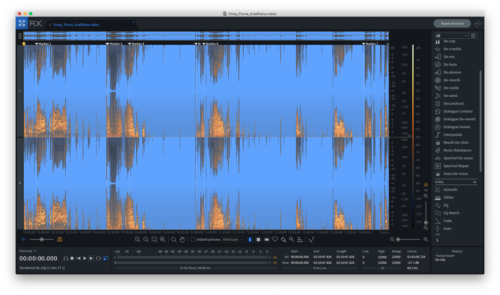Toggle loop playback mode

[98, 258]
